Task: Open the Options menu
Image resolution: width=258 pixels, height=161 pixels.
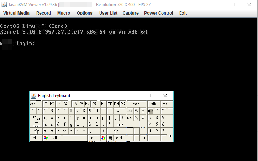Action: 84,13
